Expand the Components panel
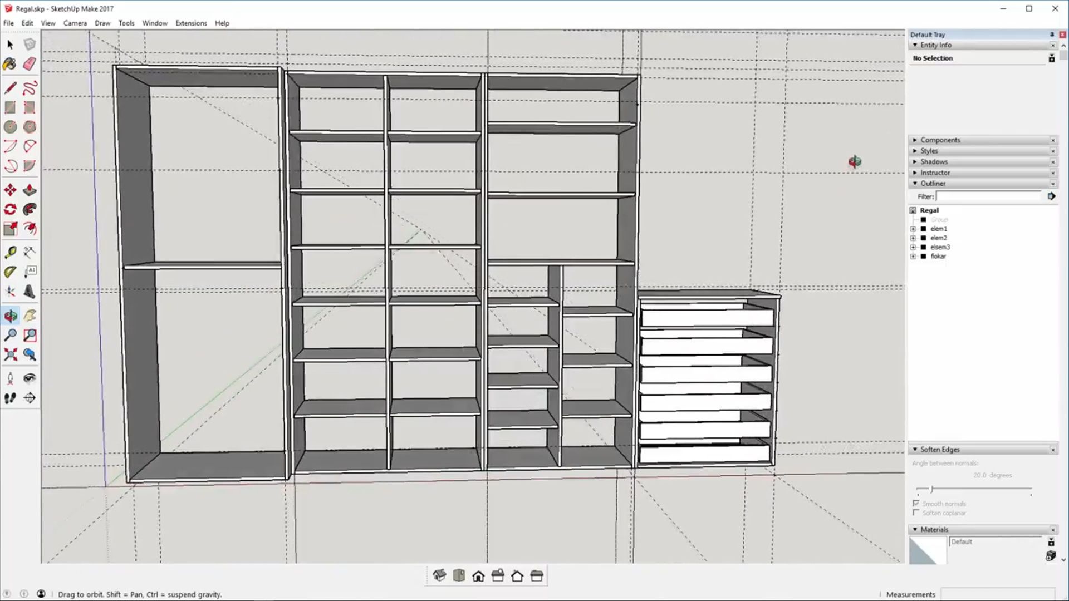Screen dimensions: 1069x601 click(x=940, y=140)
